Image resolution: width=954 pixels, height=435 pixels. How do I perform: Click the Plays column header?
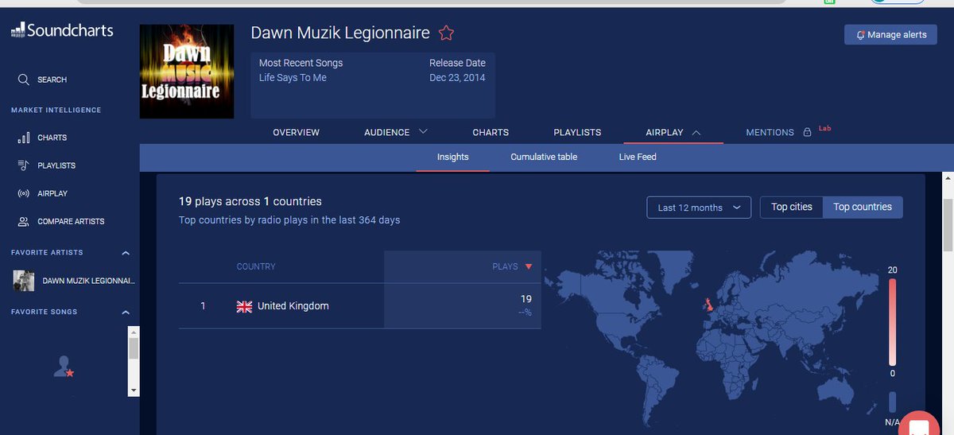(x=505, y=266)
